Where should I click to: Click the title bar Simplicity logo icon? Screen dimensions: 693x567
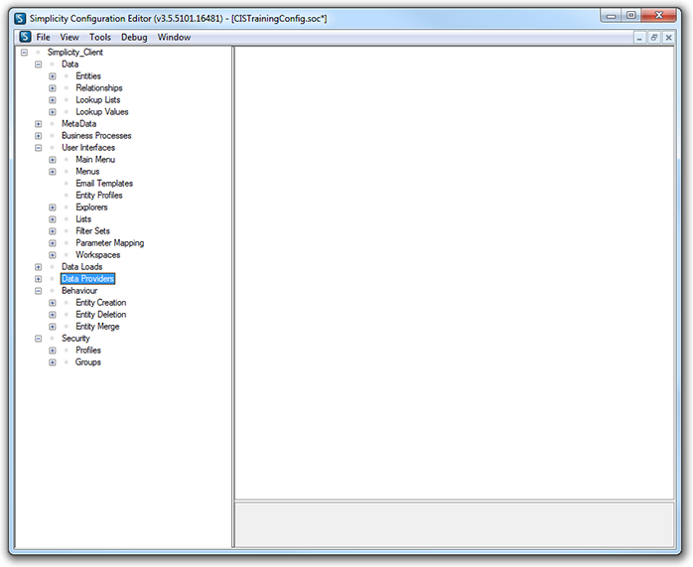[21, 16]
